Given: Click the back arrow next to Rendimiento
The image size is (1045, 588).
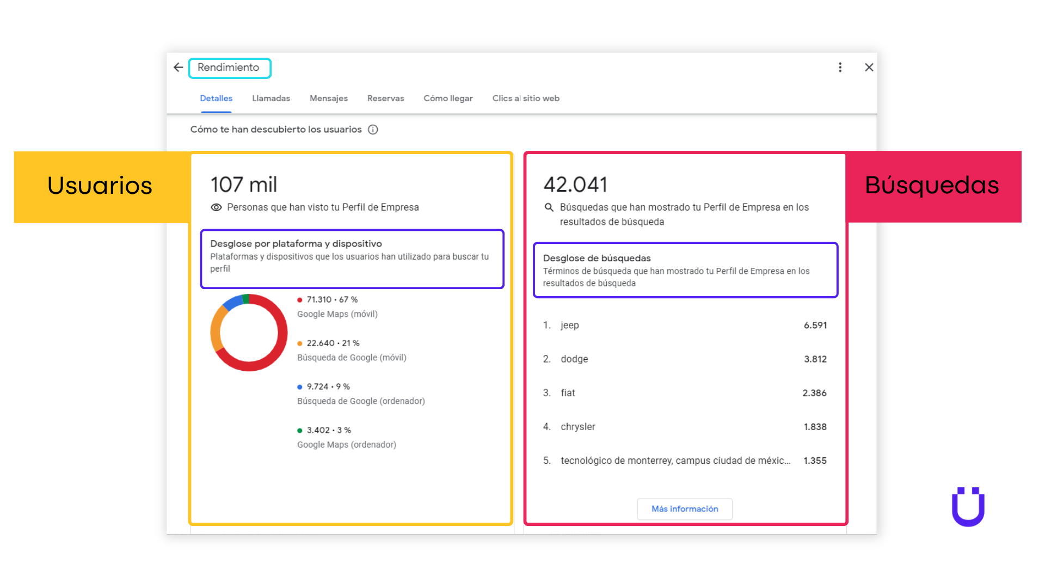Looking at the screenshot, I should coord(177,67).
